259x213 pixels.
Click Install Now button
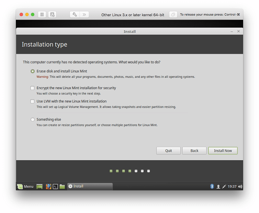click(223, 151)
